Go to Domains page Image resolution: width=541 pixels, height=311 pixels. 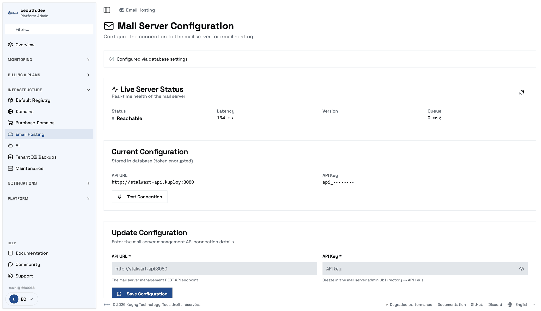pos(49,112)
